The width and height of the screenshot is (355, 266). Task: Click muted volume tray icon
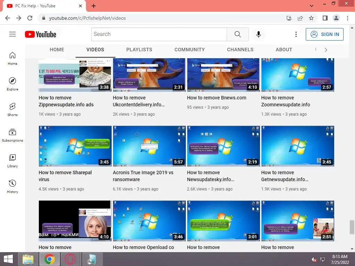coord(314,259)
